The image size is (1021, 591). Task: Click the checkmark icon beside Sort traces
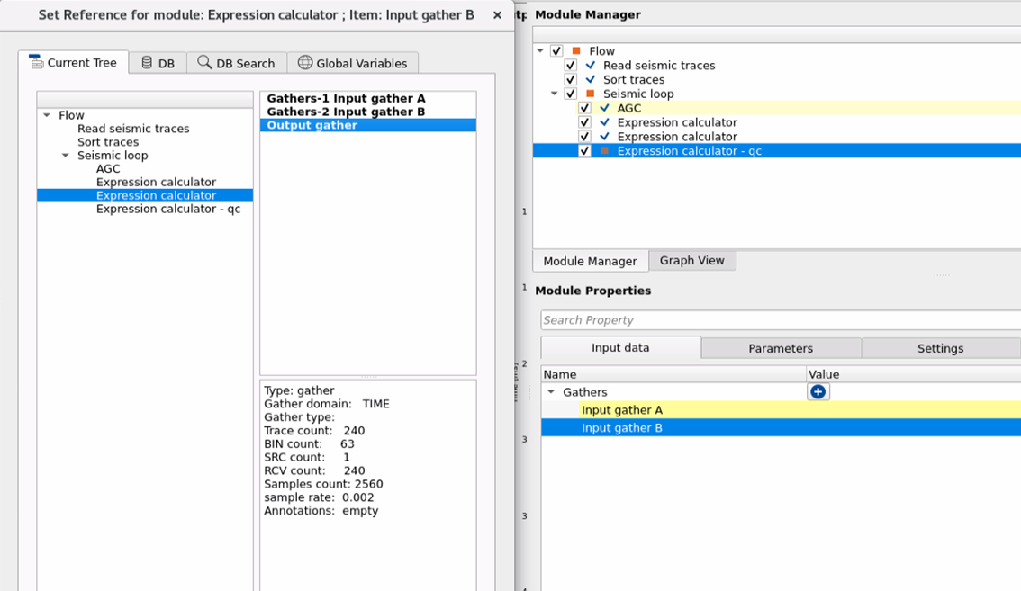[591, 80]
